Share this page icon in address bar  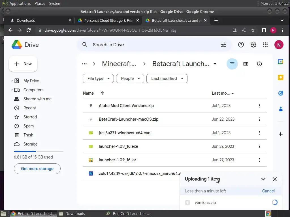pyautogui.click(x=244, y=30)
